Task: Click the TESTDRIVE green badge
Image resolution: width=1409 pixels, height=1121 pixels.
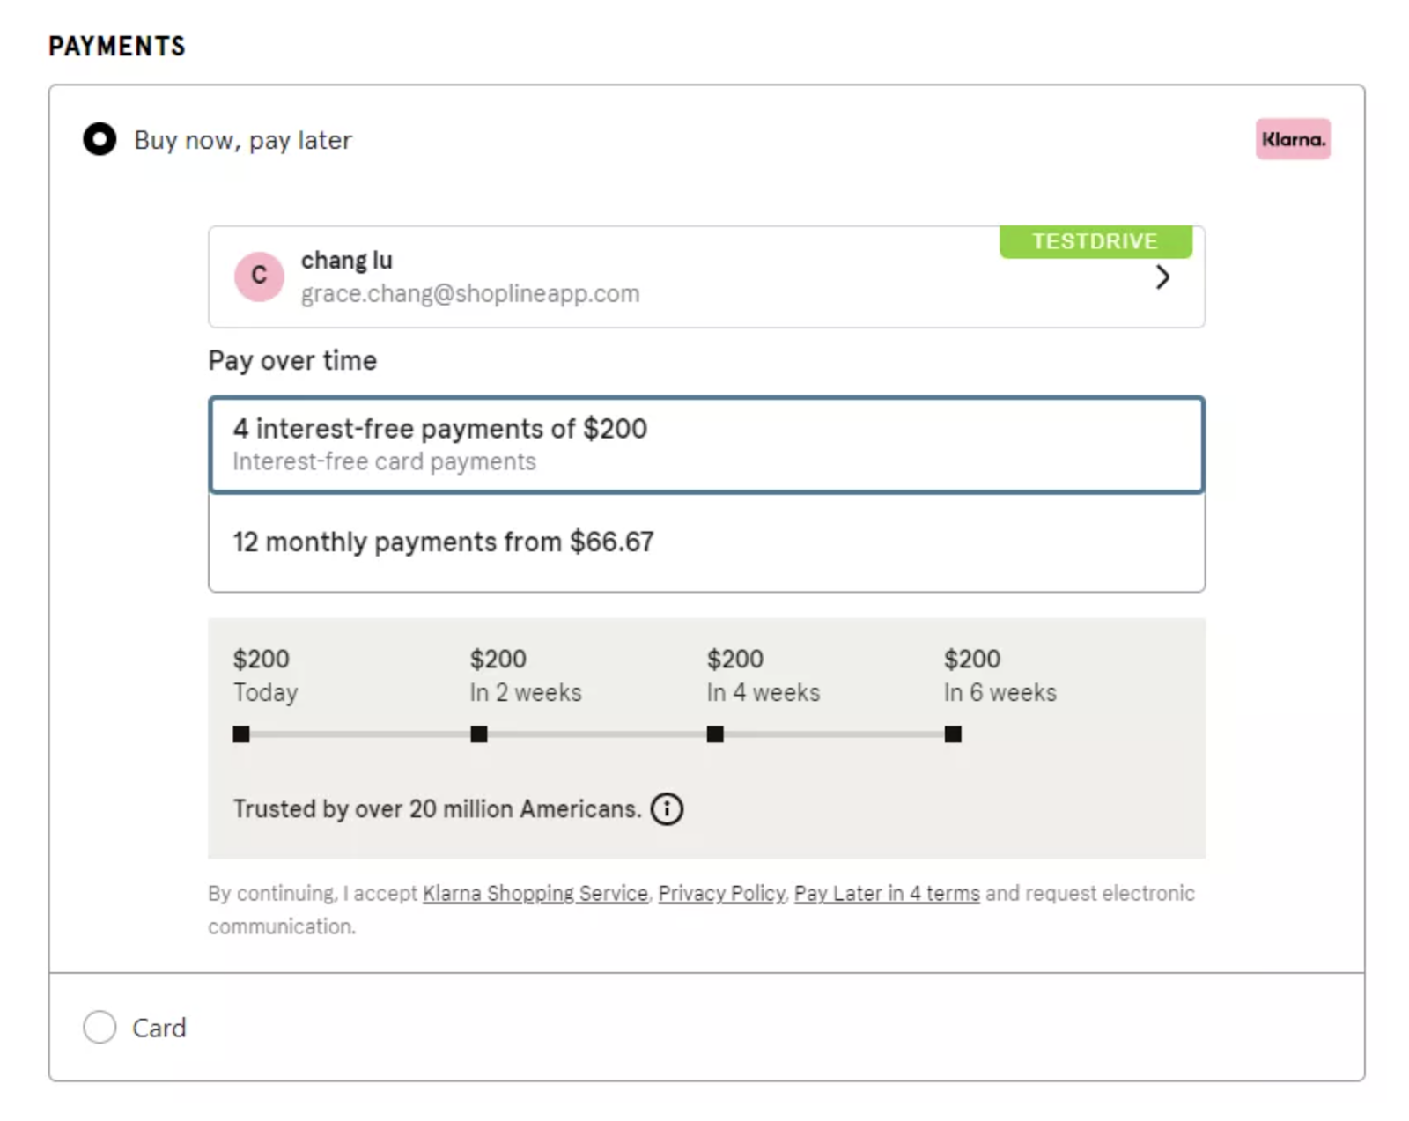Action: (1095, 241)
